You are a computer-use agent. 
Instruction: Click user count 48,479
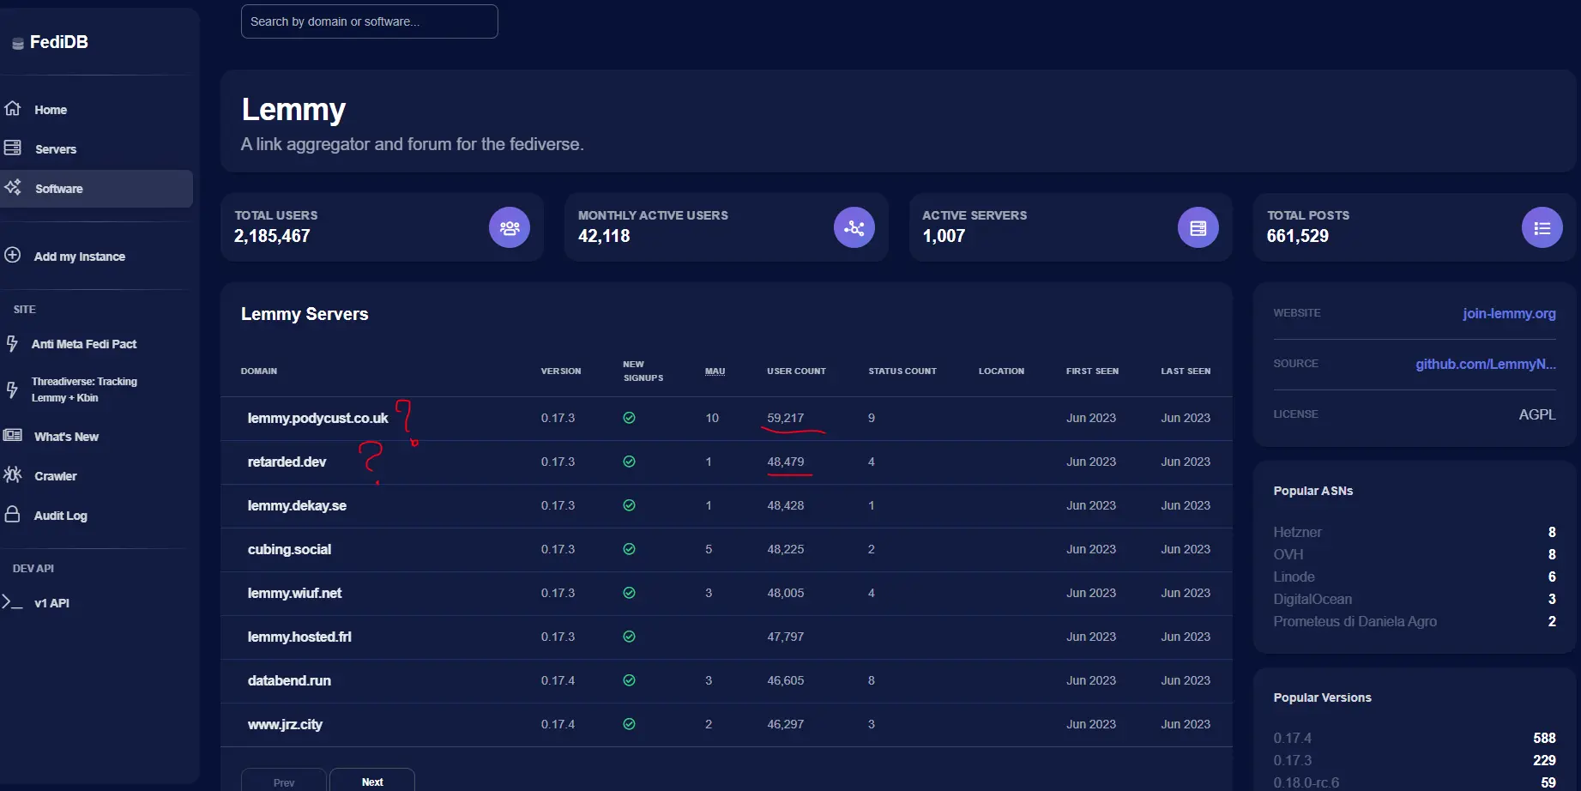[786, 462]
